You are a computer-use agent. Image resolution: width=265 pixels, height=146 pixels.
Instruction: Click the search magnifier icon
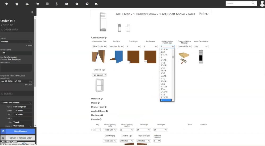(253, 3)
